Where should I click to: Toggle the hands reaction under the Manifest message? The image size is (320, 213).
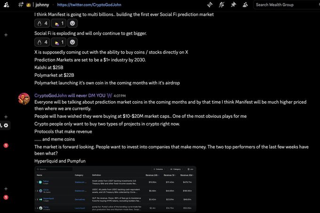pyautogui.click(x=42, y=23)
